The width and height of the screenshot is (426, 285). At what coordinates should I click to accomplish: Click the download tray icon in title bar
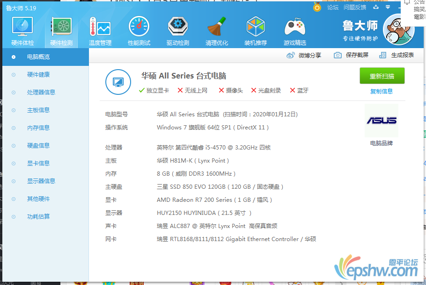(376, 7)
